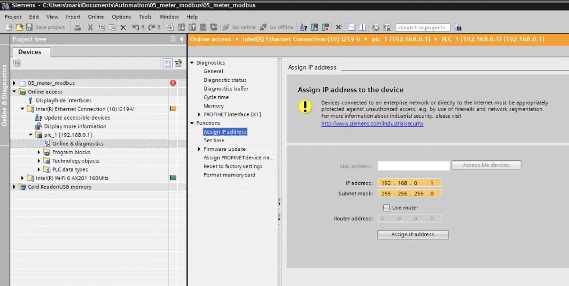Click the red error indicator beside 05_meter_modbus
This screenshot has height=286, width=569.
pyautogui.click(x=173, y=83)
